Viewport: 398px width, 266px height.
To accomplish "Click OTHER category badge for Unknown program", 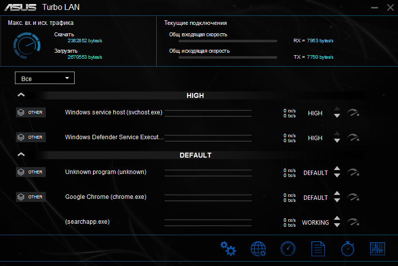I will (x=31, y=172).
